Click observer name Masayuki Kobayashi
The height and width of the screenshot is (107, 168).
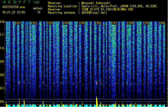coord(96,3)
